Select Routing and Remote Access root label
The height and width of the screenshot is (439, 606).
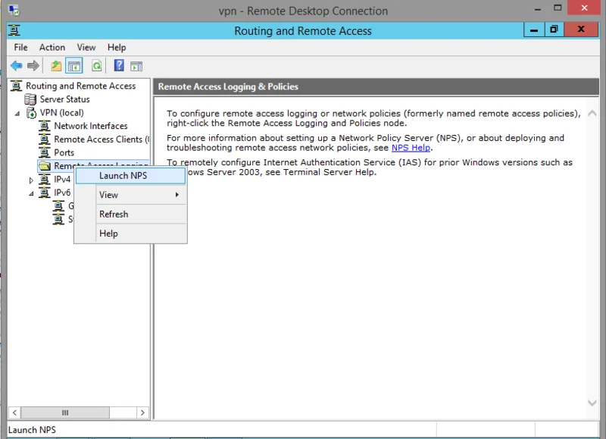tap(81, 86)
